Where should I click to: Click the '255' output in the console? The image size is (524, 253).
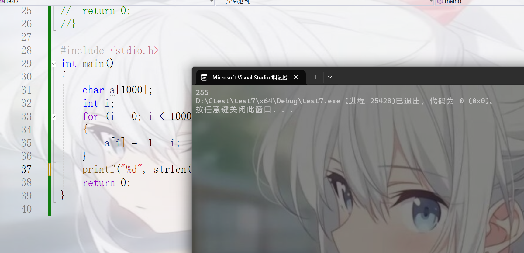click(x=202, y=92)
